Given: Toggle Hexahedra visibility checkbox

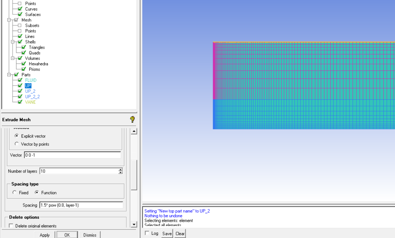Looking at the screenshot, I should click(23, 64).
